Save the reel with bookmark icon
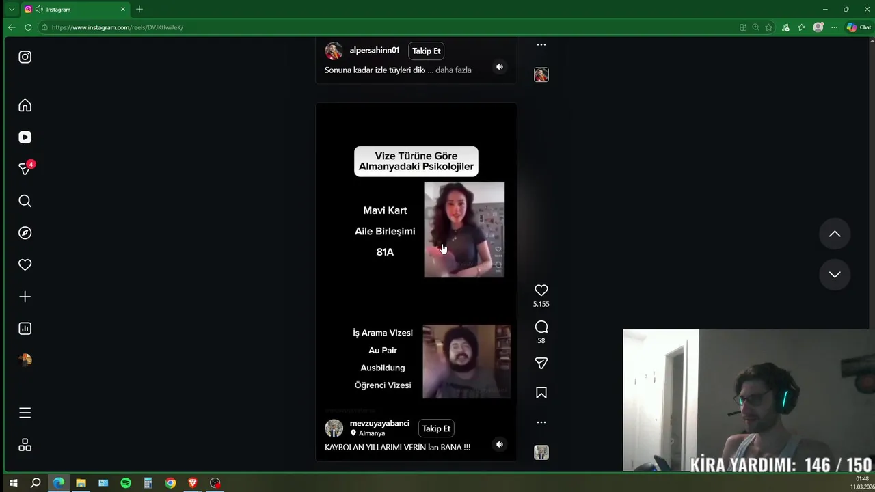The height and width of the screenshot is (492, 875). (541, 393)
